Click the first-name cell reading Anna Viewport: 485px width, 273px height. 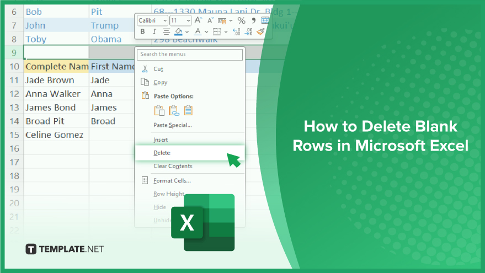(x=111, y=94)
